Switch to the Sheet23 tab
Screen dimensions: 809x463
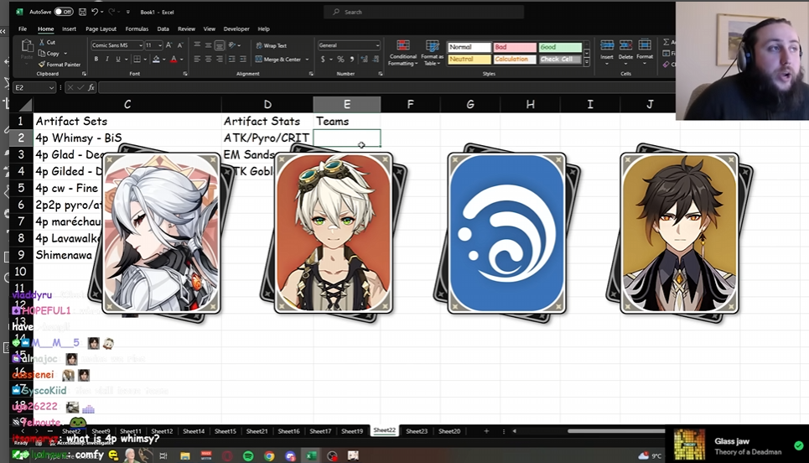point(417,431)
